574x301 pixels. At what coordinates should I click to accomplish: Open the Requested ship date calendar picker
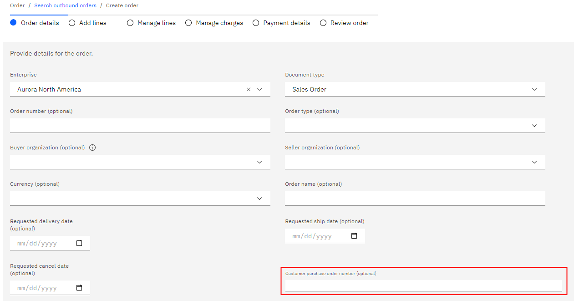click(355, 235)
